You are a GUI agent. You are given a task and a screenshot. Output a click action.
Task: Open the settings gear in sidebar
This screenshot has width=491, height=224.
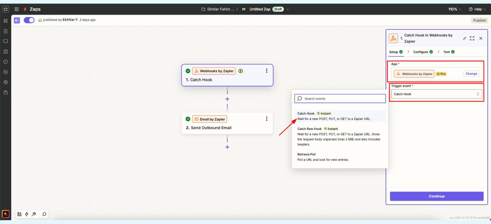tap(5, 82)
